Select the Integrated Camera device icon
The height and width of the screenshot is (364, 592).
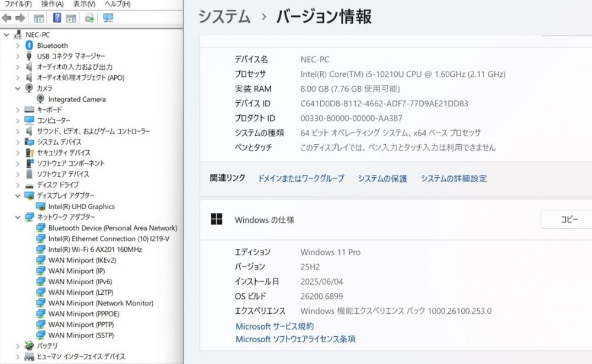coord(40,99)
